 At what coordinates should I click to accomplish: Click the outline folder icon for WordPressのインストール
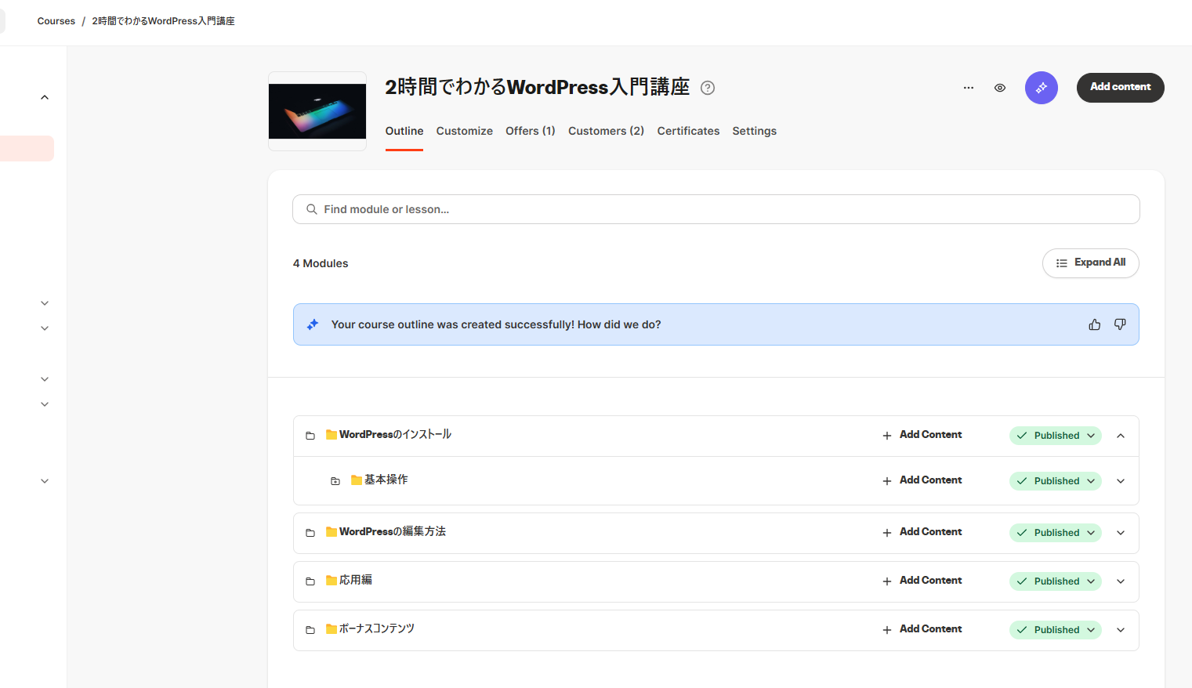point(310,436)
